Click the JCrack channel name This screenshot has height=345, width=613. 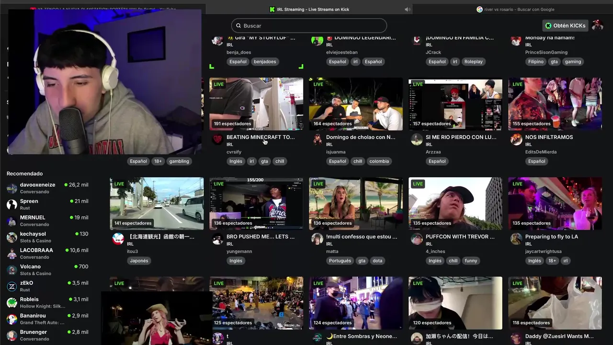(x=433, y=52)
